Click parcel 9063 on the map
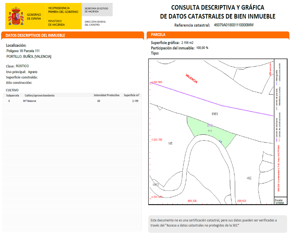 click(215, 114)
